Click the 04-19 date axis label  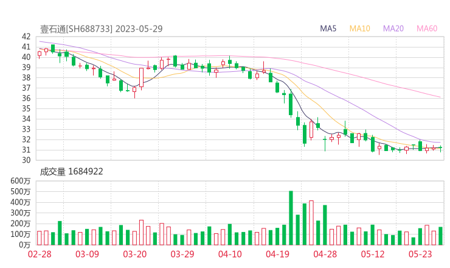(277, 254)
